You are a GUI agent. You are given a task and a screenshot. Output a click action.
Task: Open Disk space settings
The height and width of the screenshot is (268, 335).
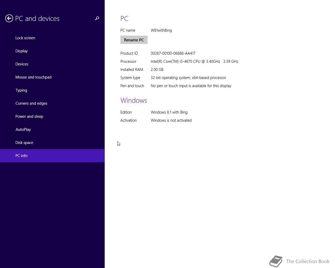(x=52, y=143)
